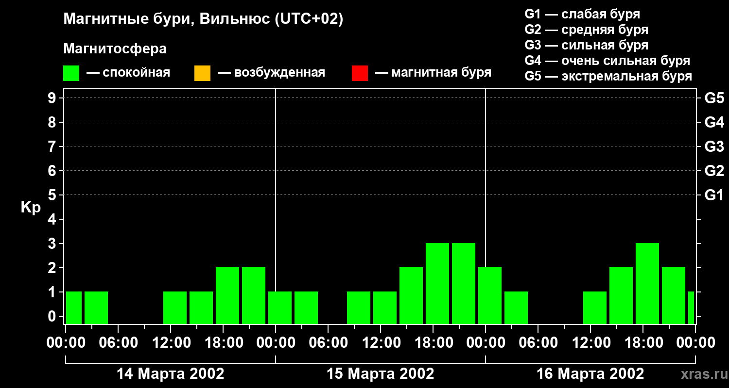
Task: Click the Kp 2 bar at 21:00 on 14 March
Action: [x=254, y=295]
